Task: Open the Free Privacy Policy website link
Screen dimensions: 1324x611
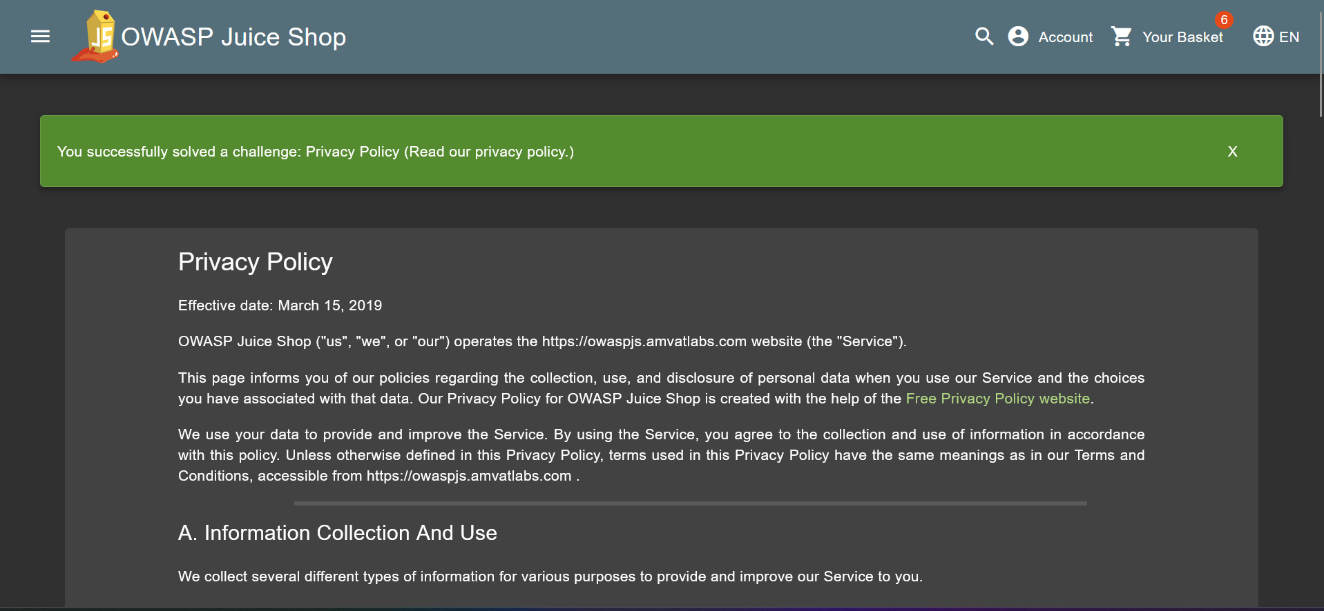Action: point(997,399)
